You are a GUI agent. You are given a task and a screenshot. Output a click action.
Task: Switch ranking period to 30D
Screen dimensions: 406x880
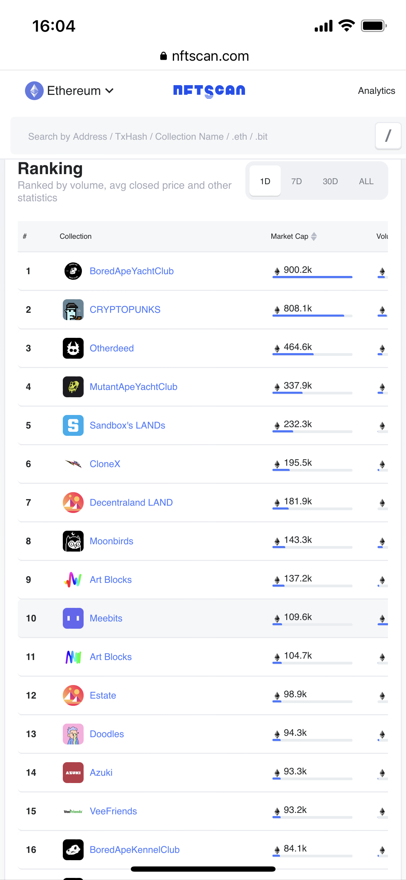(x=330, y=181)
